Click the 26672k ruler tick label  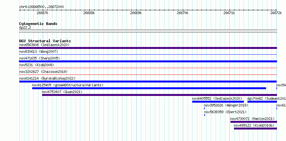(x=276, y=13)
